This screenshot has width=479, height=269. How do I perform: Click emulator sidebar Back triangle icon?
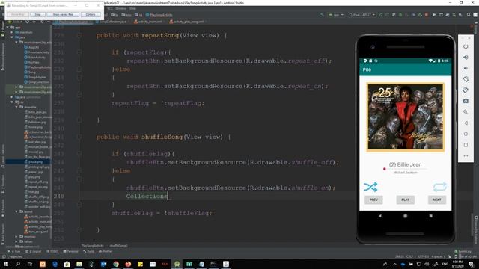click(x=466, y=123)
